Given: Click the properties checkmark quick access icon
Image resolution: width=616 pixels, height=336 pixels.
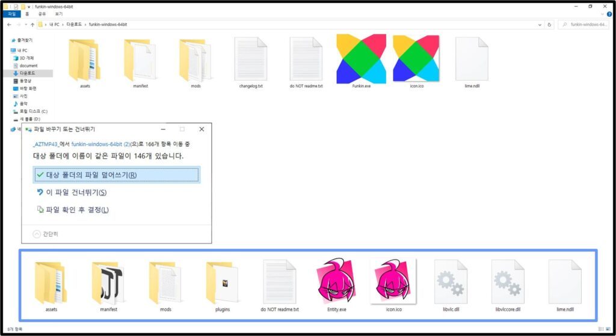Looking at the screenshot, I should 16,7.
